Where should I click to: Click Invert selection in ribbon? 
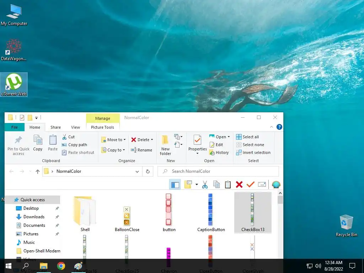tap(253, 152)
